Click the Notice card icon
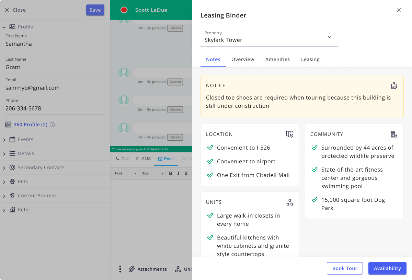This screenshot has width=412, height=280. (x=394, y=85)
